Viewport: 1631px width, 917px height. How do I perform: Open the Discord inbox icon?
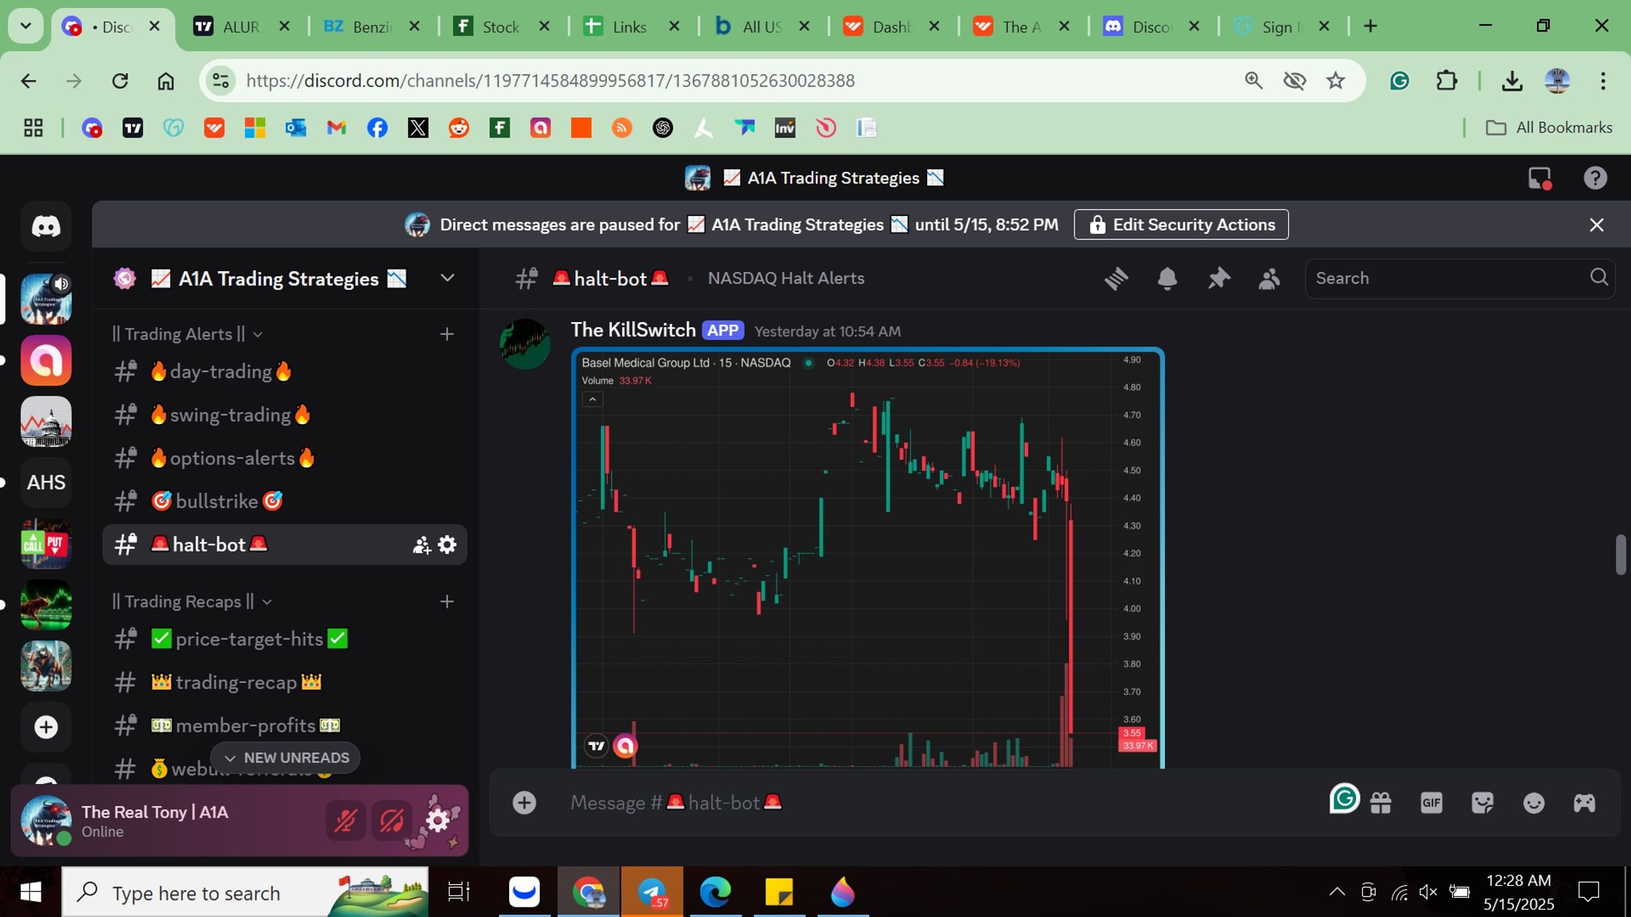[1540, 178]
